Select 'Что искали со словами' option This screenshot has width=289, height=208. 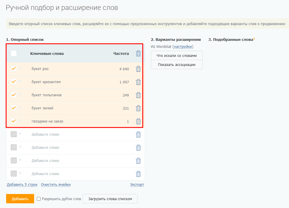[x=177, y=55]
